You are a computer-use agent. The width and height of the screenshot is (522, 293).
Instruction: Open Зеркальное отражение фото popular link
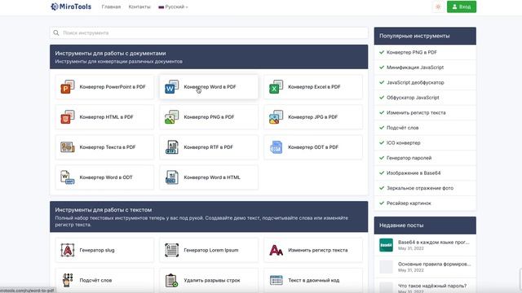[x=420, y=188]
